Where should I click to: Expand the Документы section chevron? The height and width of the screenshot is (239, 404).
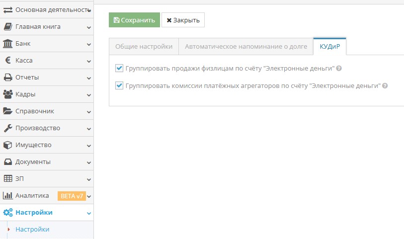click(x=89, y=162)
